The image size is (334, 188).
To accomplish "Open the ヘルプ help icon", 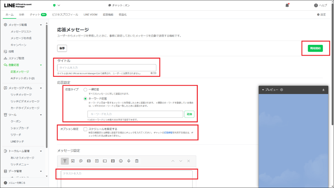I will point(316,5).
